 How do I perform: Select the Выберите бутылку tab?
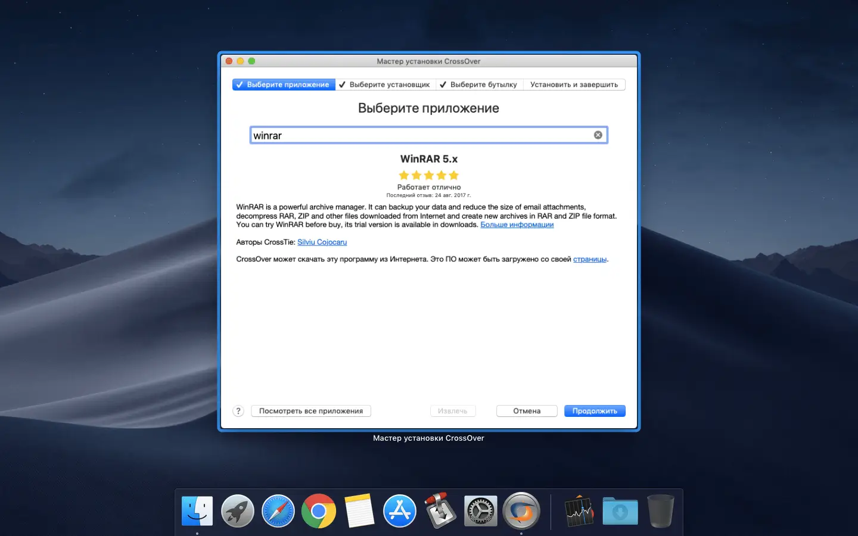479,84
